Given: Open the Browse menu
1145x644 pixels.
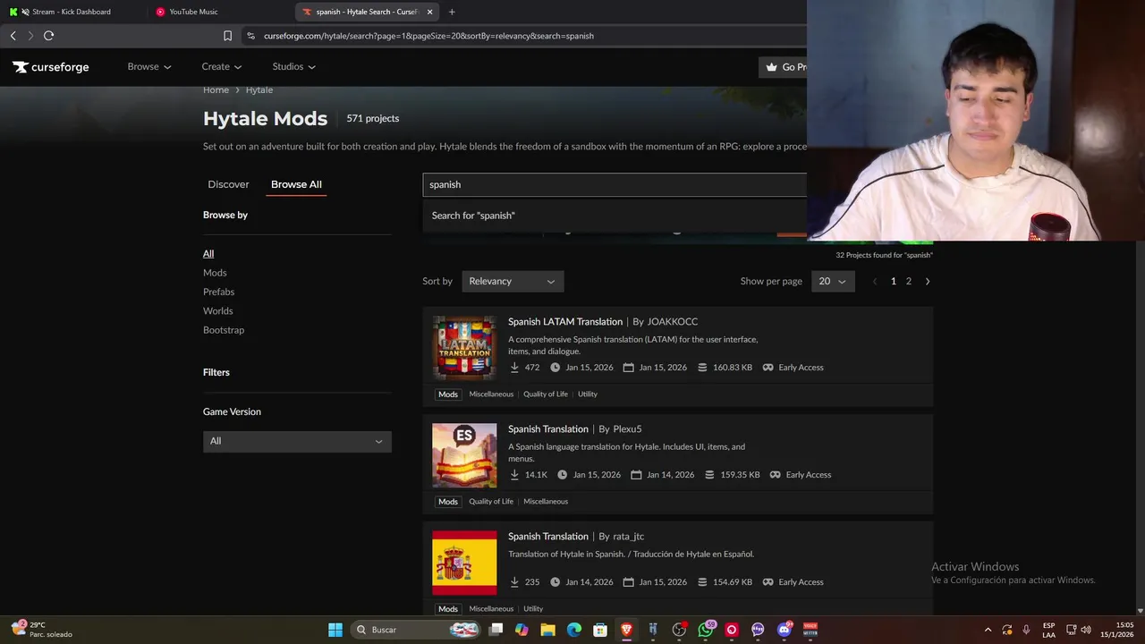Looking at the screenshot, I should click(148, 66).
